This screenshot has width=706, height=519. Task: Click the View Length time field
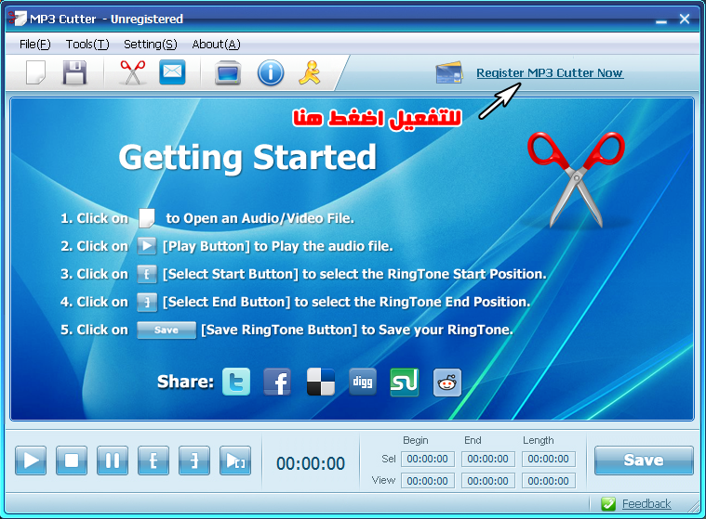pyautogui.click(x=548, y=481)
